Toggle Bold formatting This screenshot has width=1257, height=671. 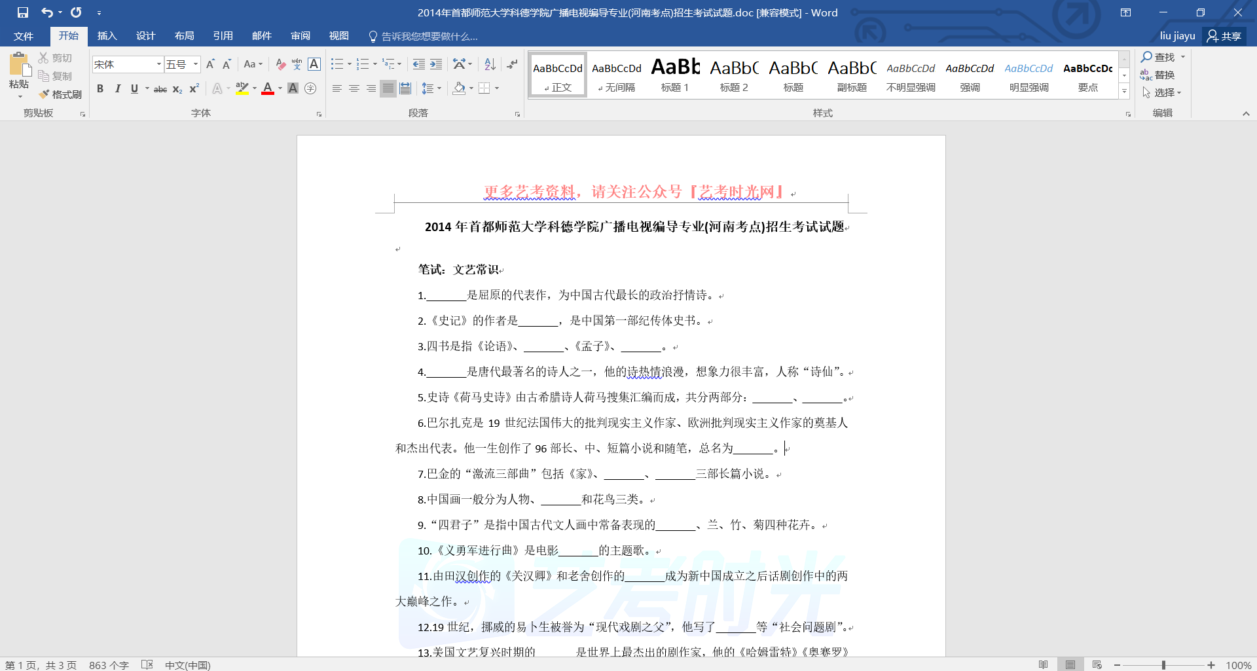pos(100,88)
